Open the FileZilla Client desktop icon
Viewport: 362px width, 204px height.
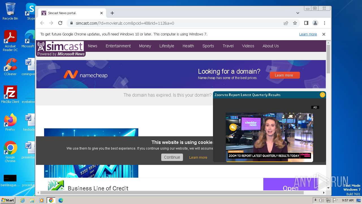[10, 94]
